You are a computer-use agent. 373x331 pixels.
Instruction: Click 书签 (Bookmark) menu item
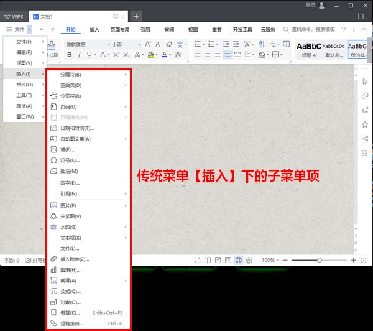pyautogui.click(x=70, y=313)
